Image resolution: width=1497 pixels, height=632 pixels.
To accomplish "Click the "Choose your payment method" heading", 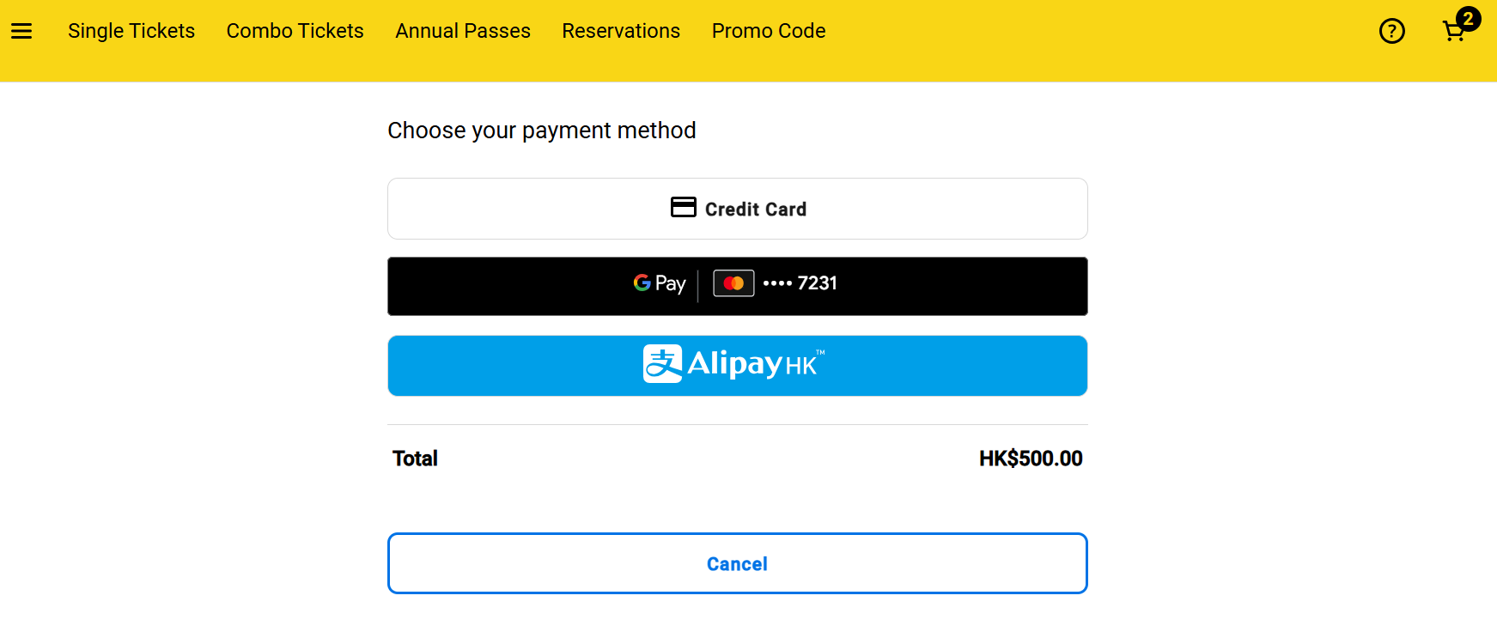I will [541, 131].
